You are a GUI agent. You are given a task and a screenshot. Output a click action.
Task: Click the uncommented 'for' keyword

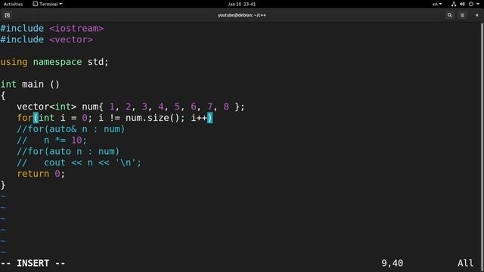(25, 118)
